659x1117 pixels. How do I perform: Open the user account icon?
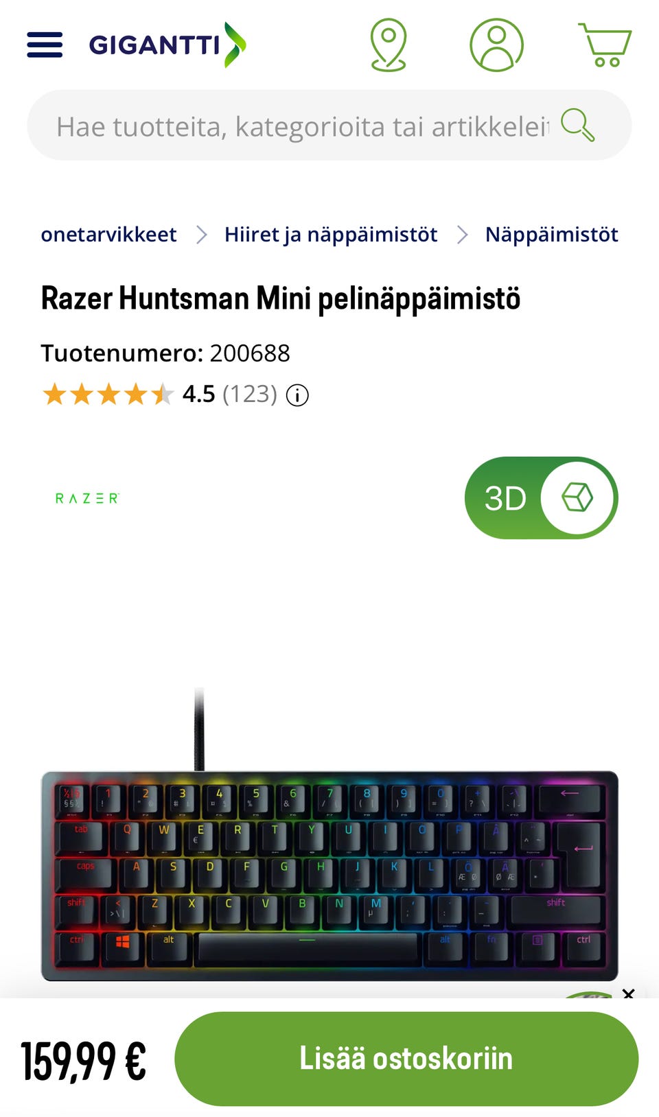(x=496, y=45)
